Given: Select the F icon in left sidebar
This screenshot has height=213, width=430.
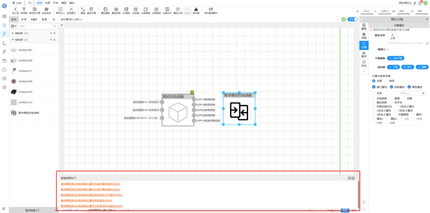Looking at the screenshot, I should point(4,34).
